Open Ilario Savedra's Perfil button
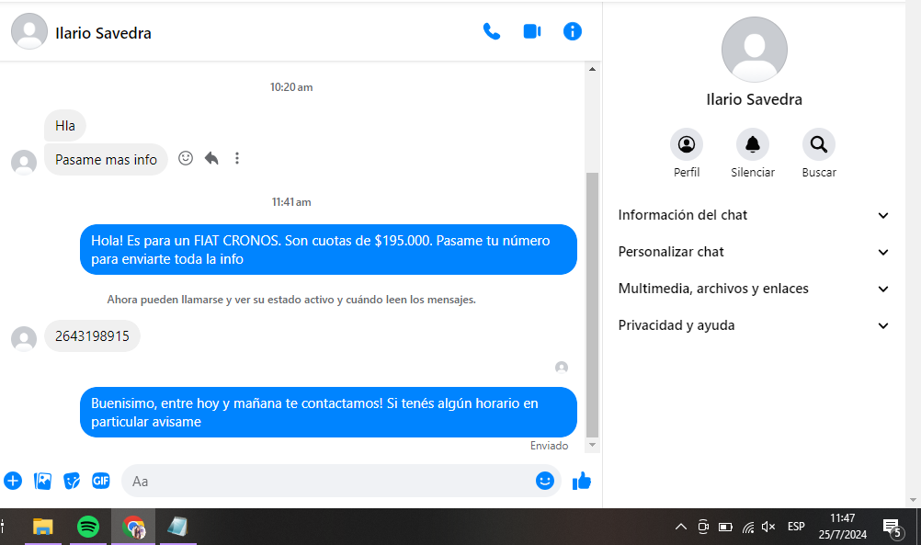 687,144
